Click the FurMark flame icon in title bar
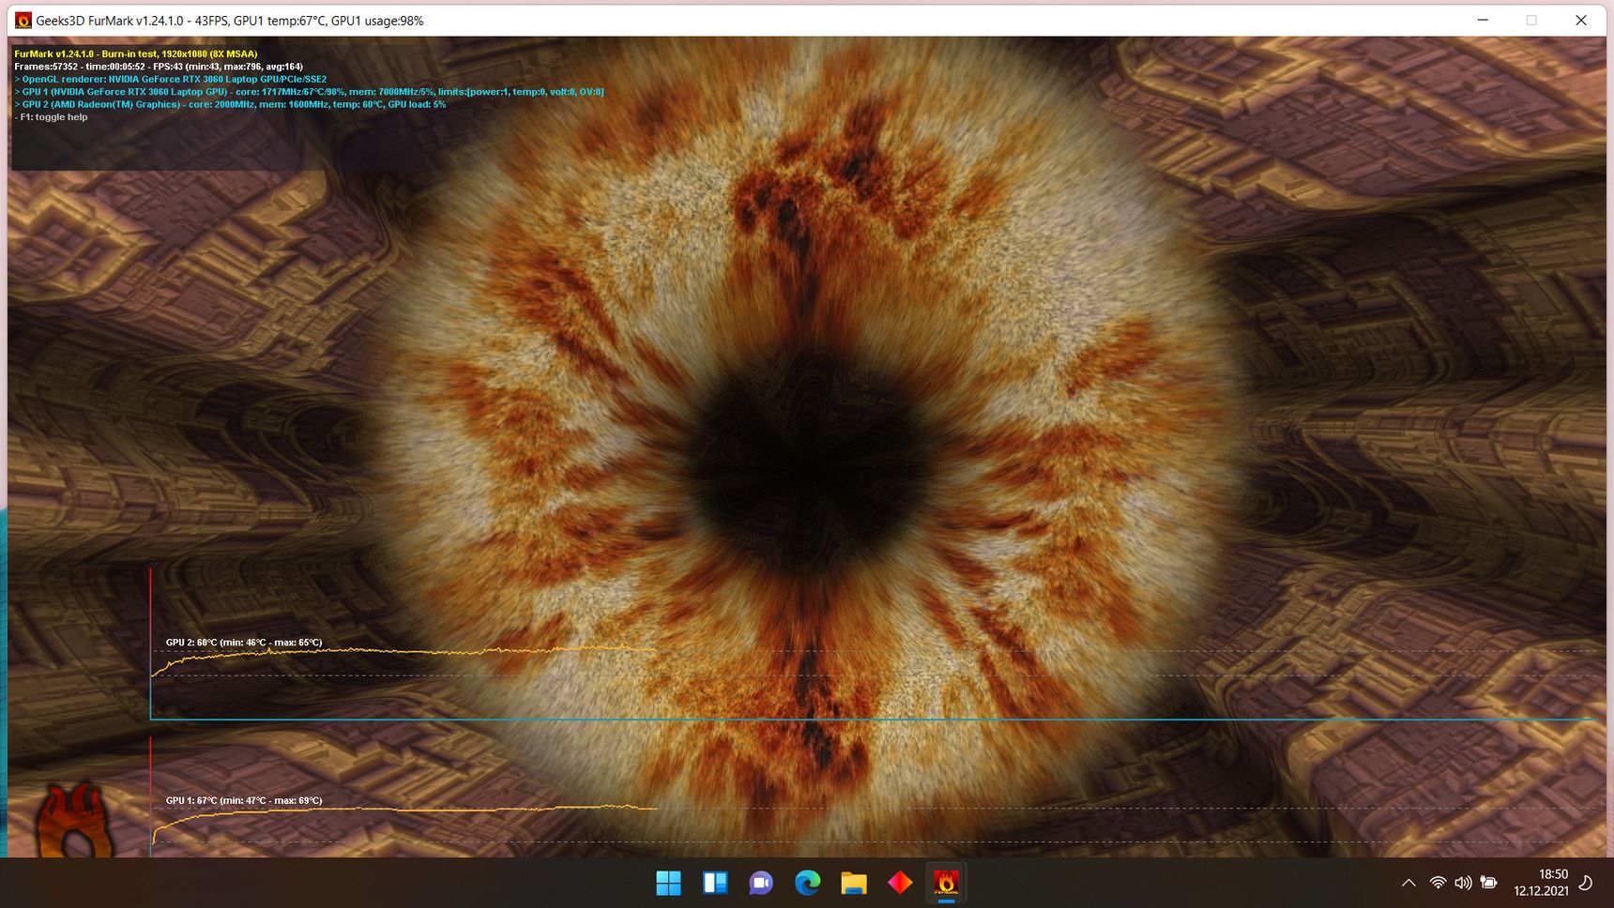 point(23,20)
